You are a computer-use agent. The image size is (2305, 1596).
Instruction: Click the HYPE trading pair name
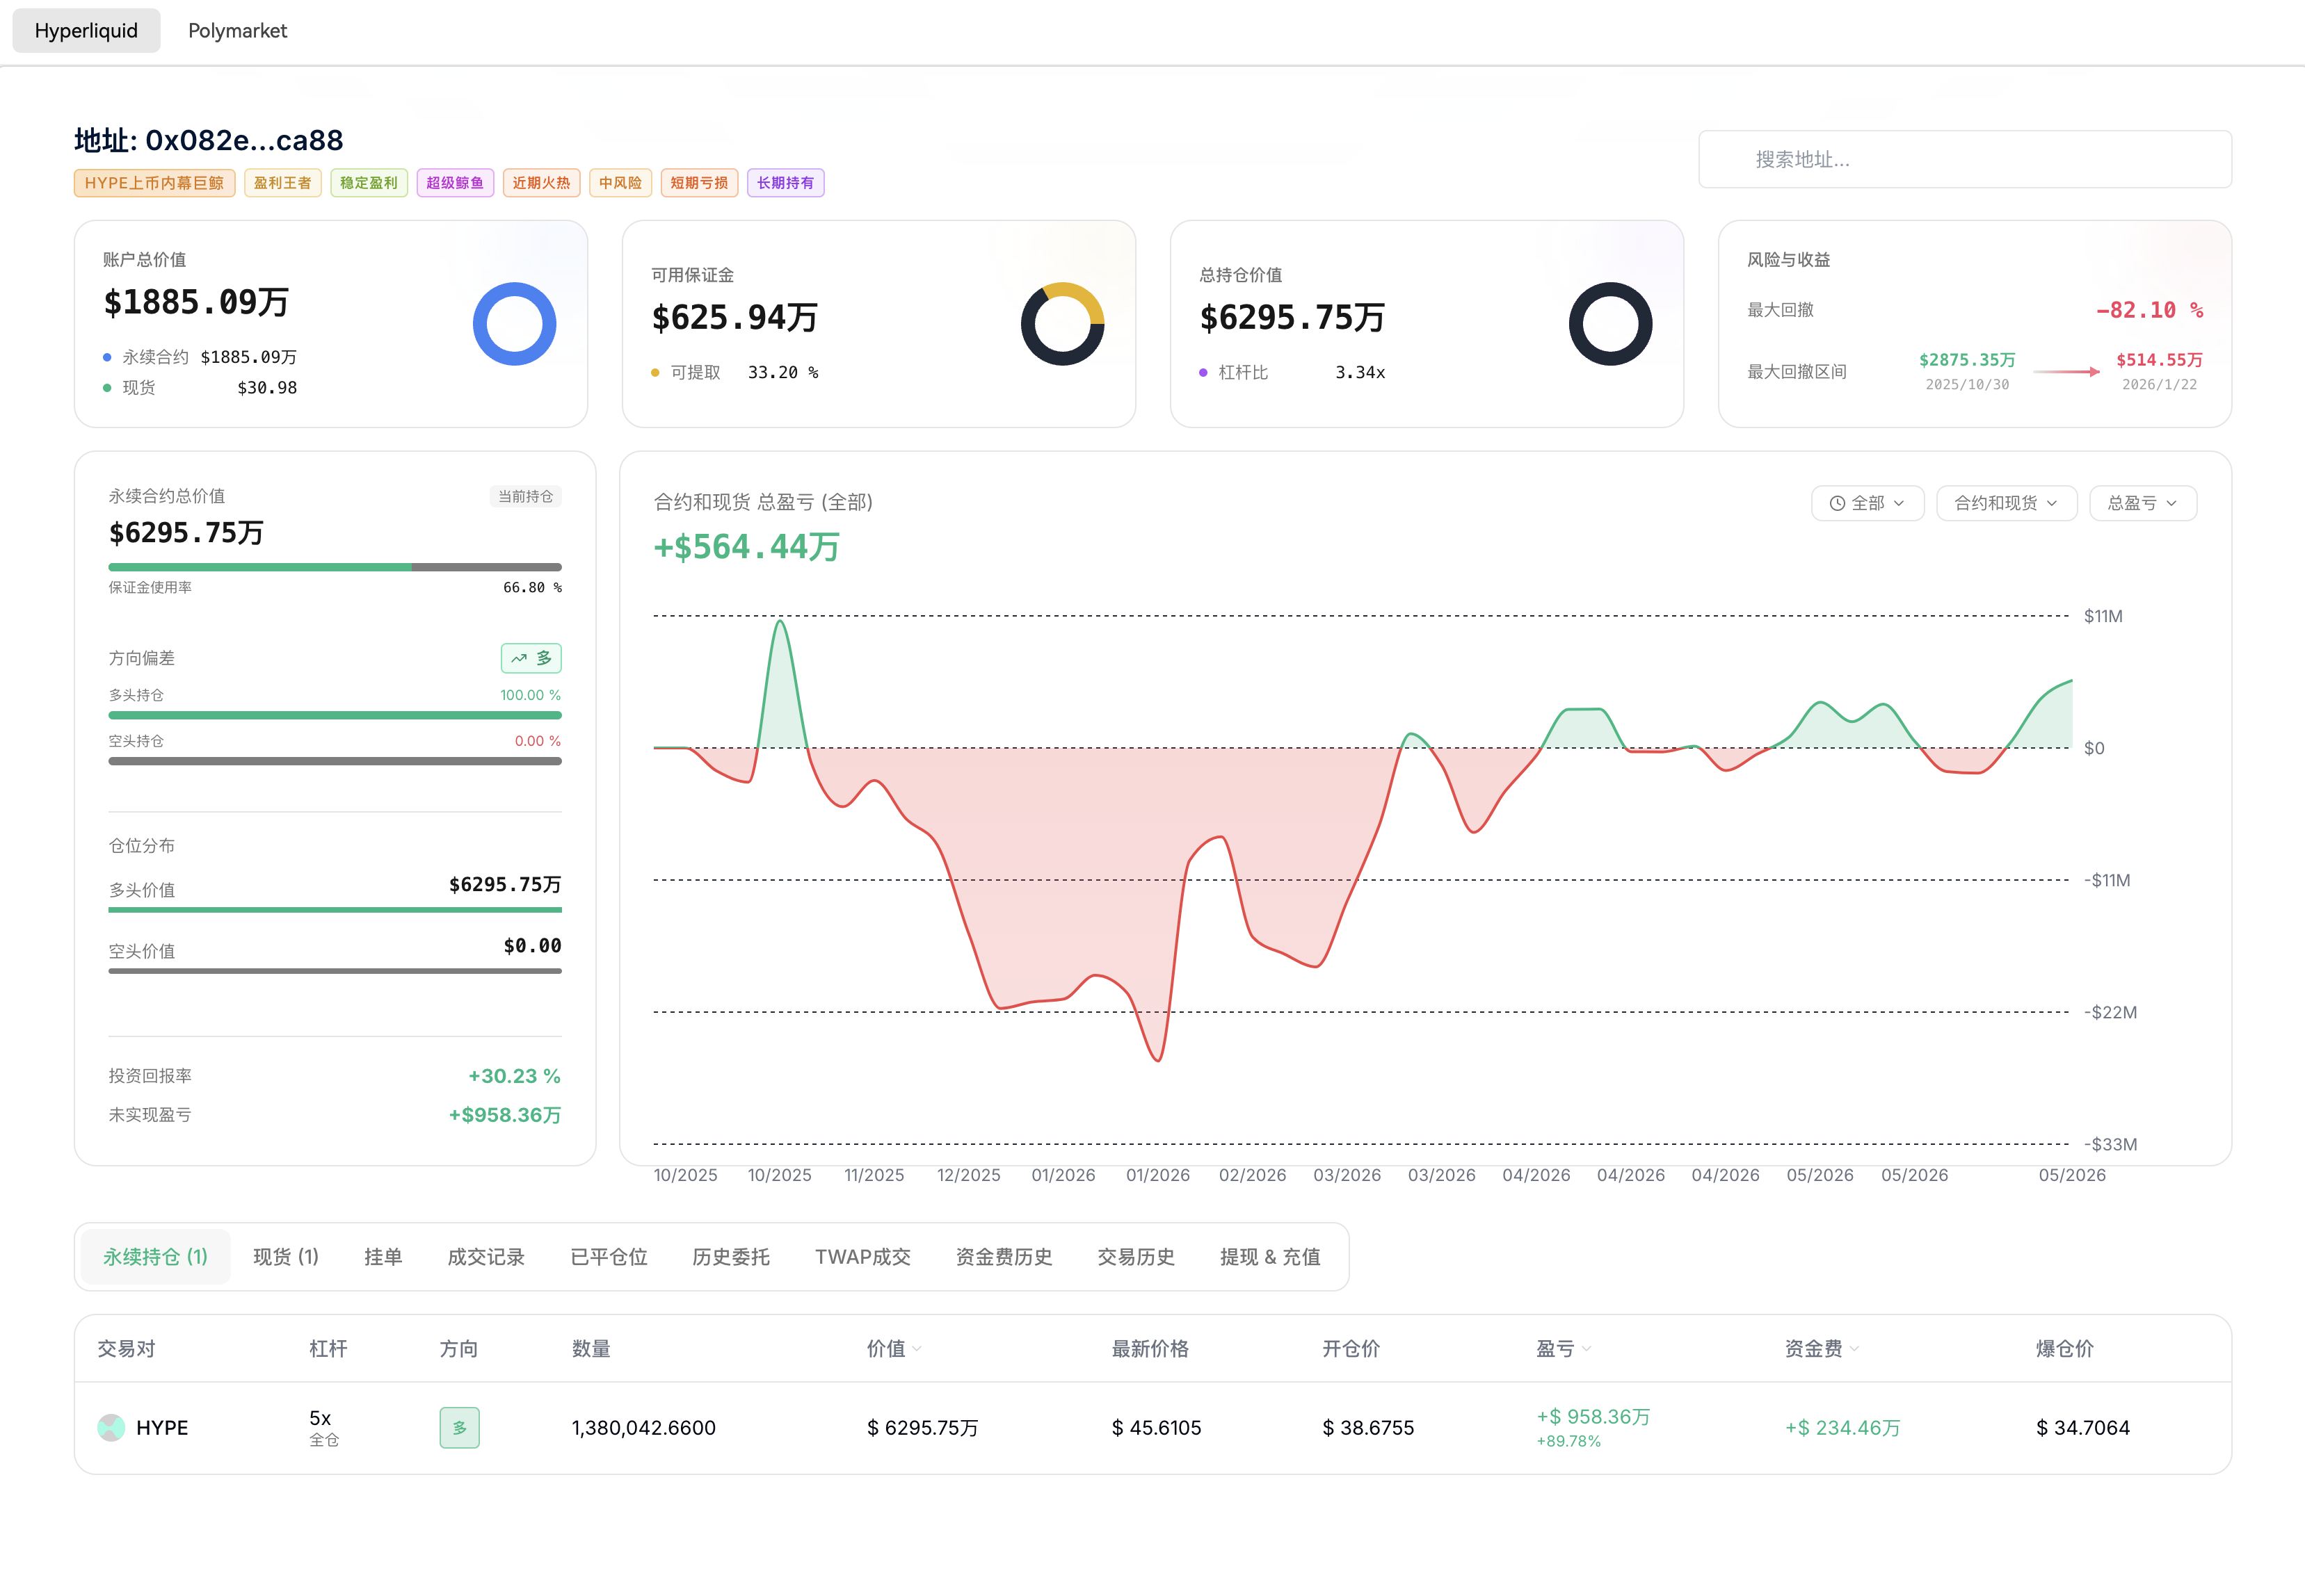162,1427
